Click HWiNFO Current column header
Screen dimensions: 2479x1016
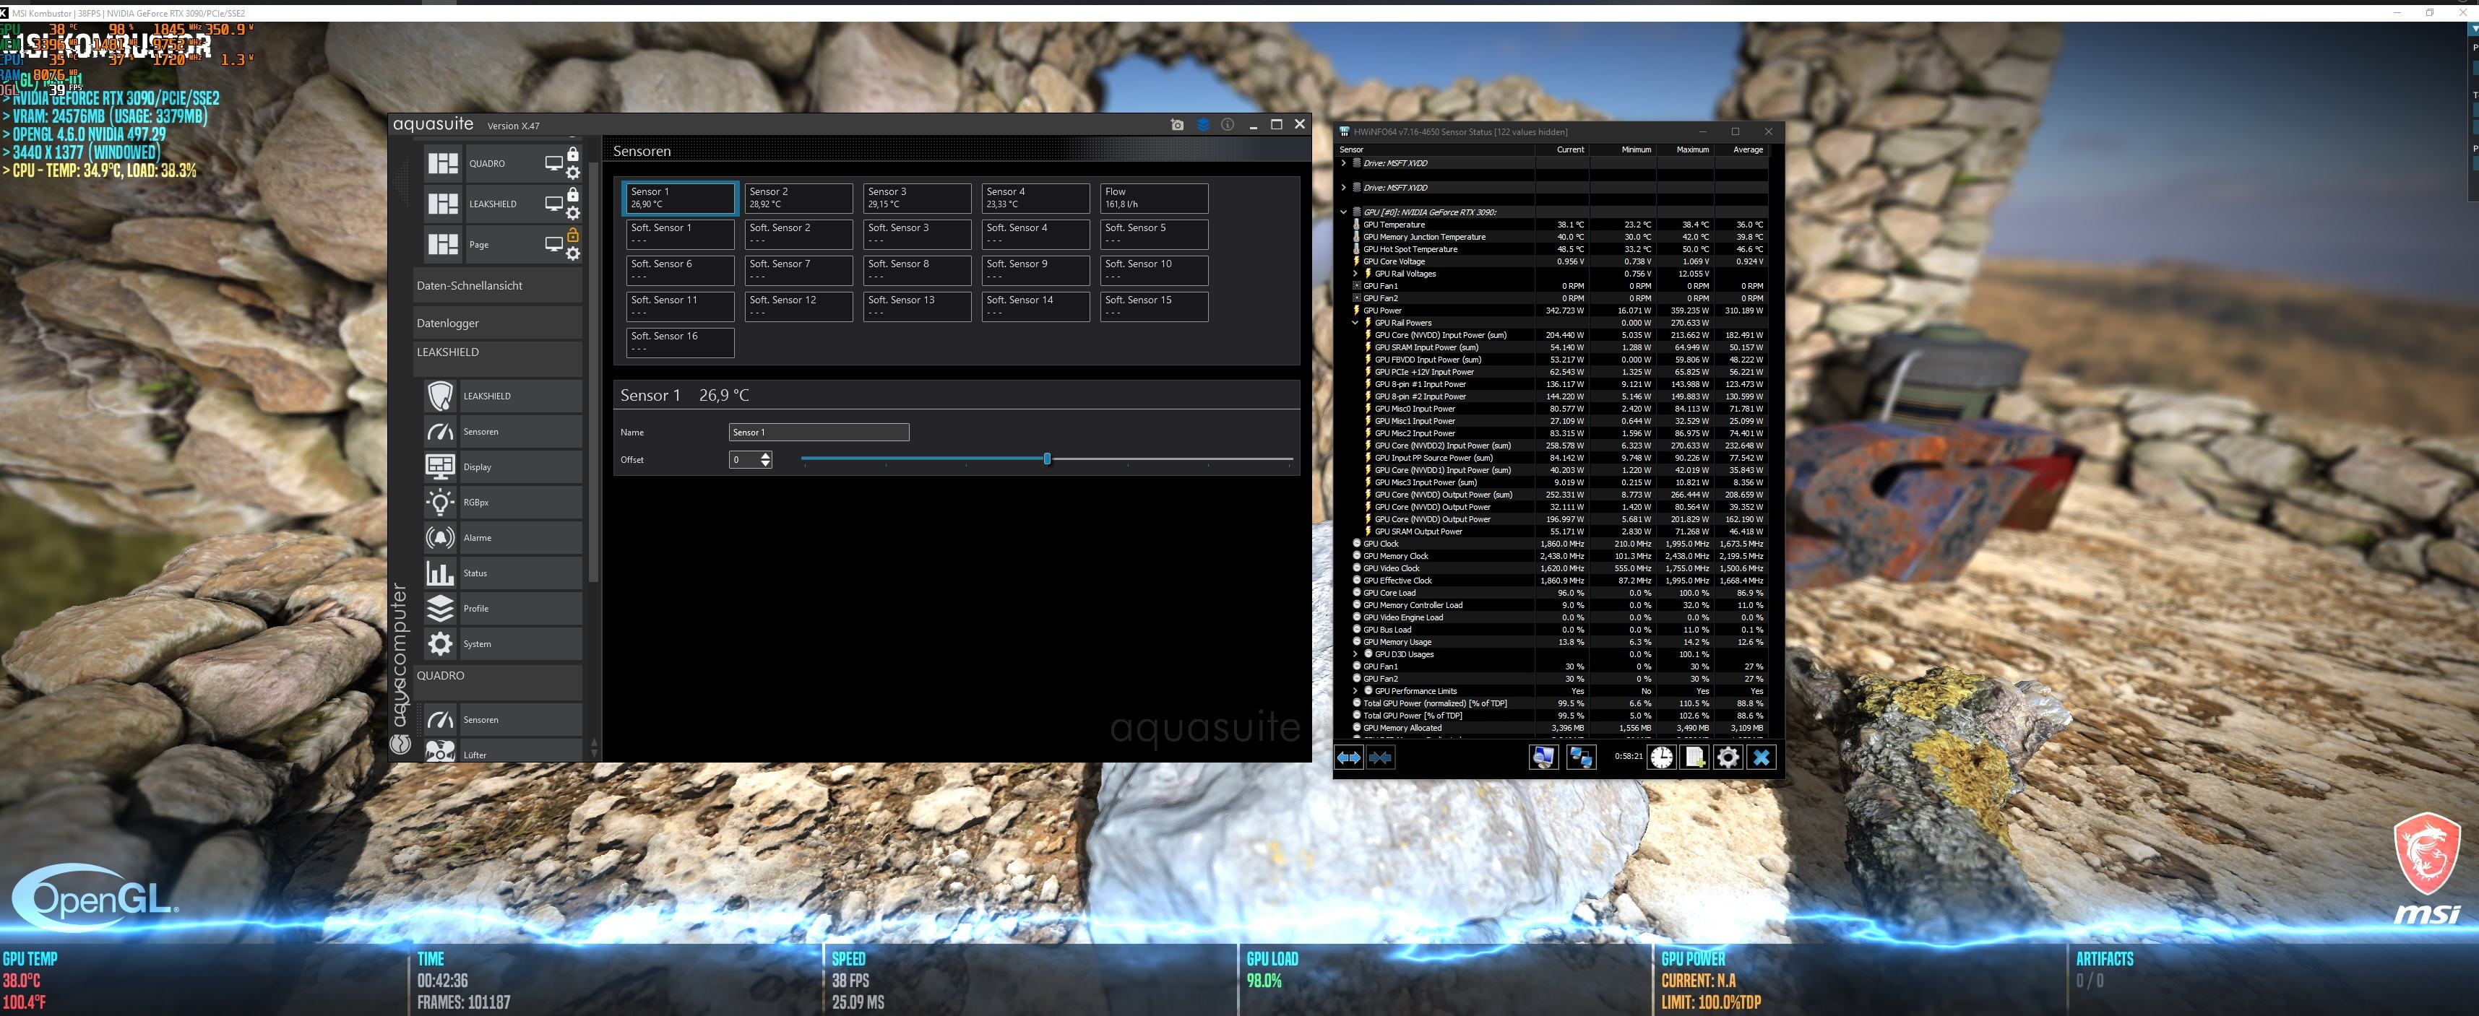pyautogui.click(x=1563, y=149)
